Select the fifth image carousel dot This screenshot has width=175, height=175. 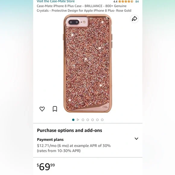click(x=93, y=120)
